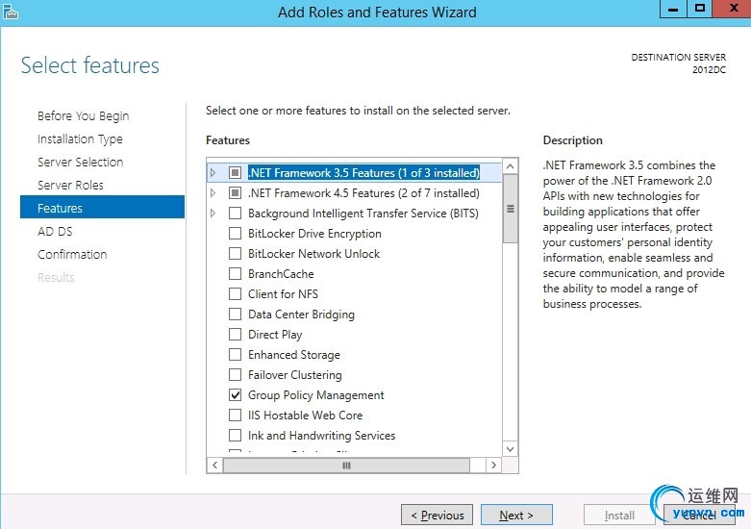Screen dimensions: 751x529
Task: Open the AD DS wizard page
Action: click(x=55, y=231)
